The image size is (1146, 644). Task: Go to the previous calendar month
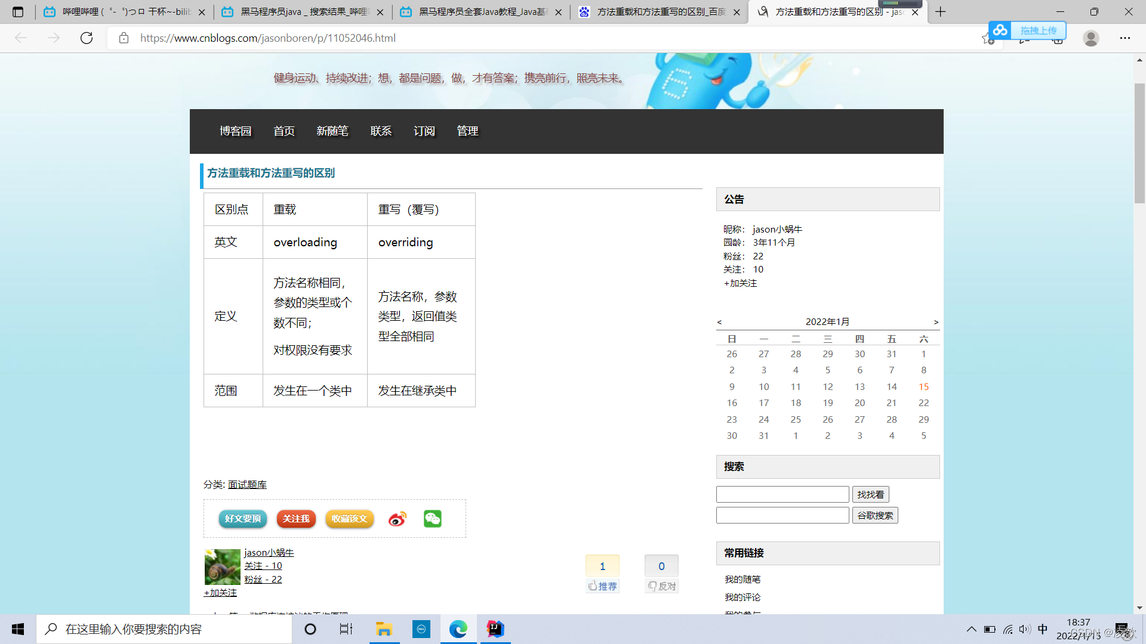719,322
